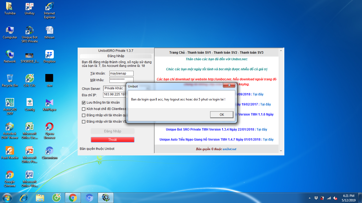Launch Microsoft Office Excel shortcut
Image resolution: width=362 pixels, height=203 pixels.
click(x=29, y=131)
